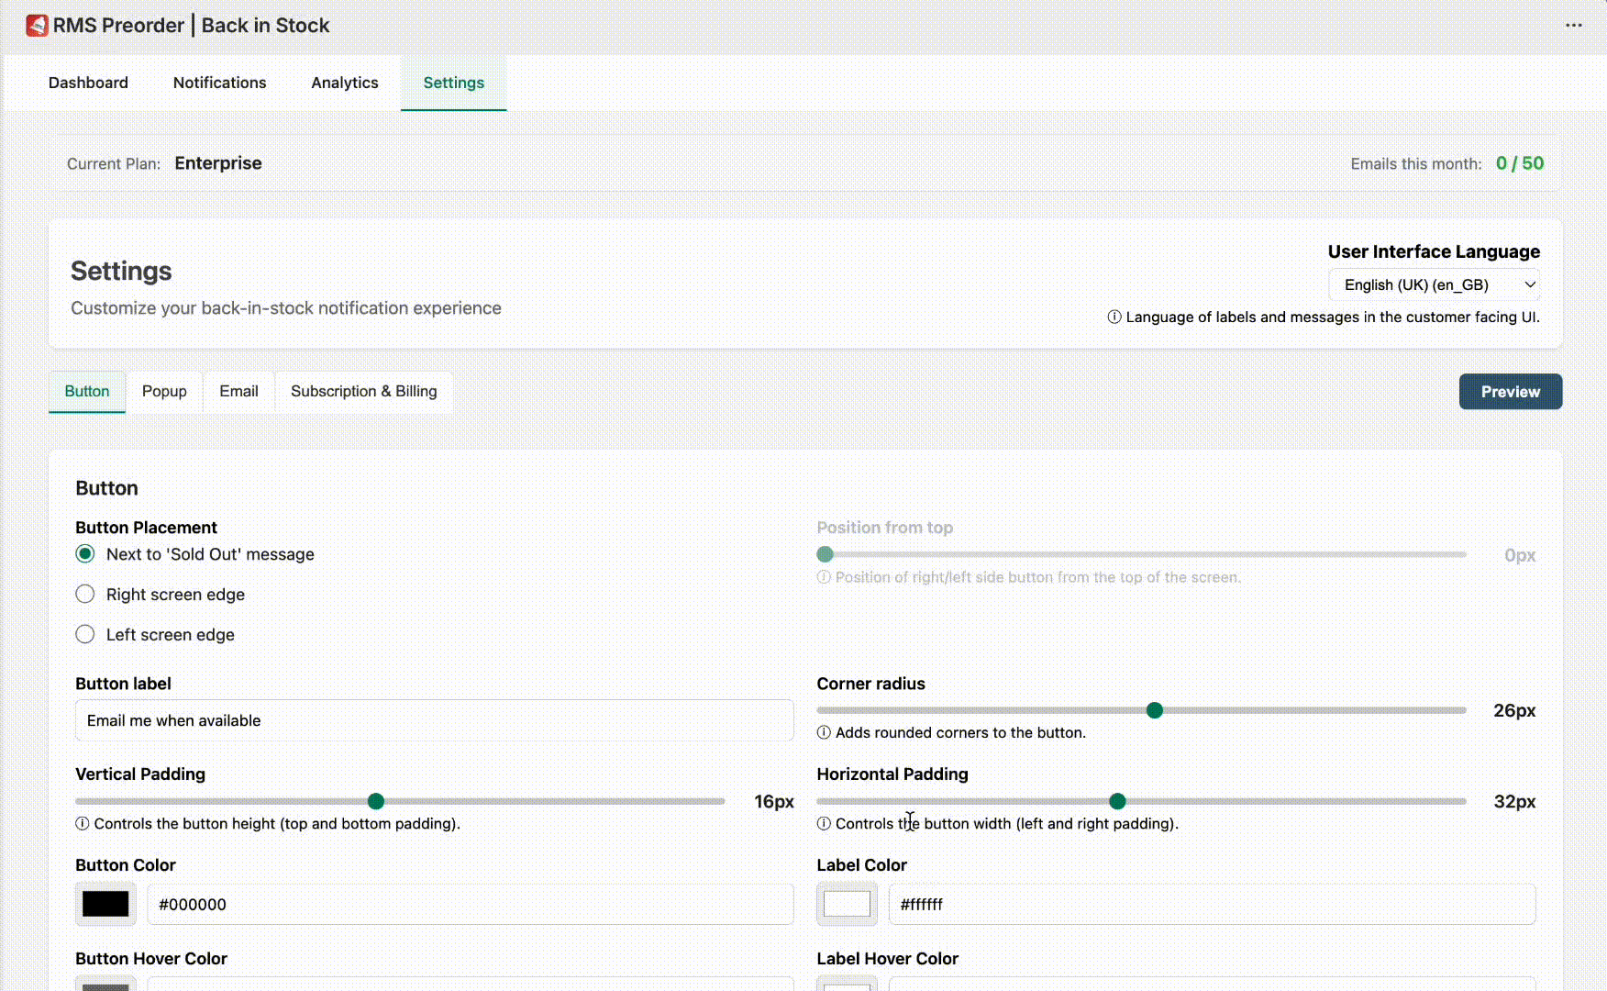Open the Notifications tab
The height and width of the screenshot is (991, 1607).
(219, 83)
